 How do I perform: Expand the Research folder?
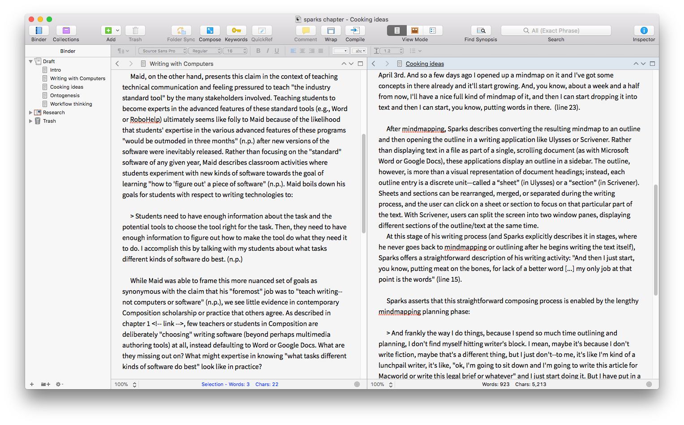point(30,112)
